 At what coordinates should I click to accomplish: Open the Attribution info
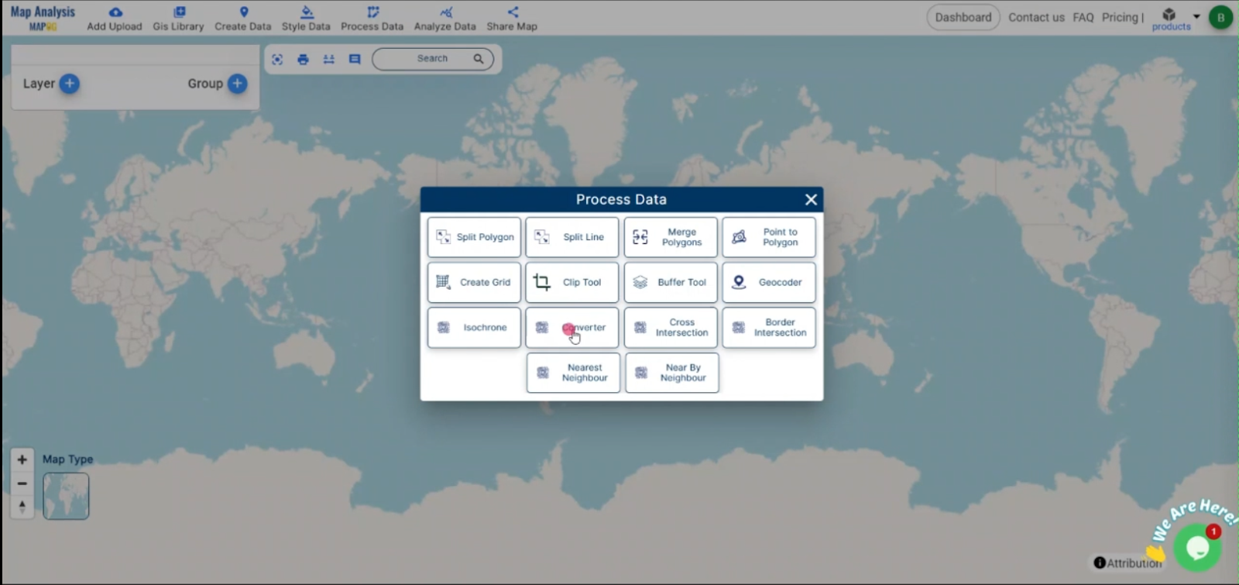click(1128, 563)
